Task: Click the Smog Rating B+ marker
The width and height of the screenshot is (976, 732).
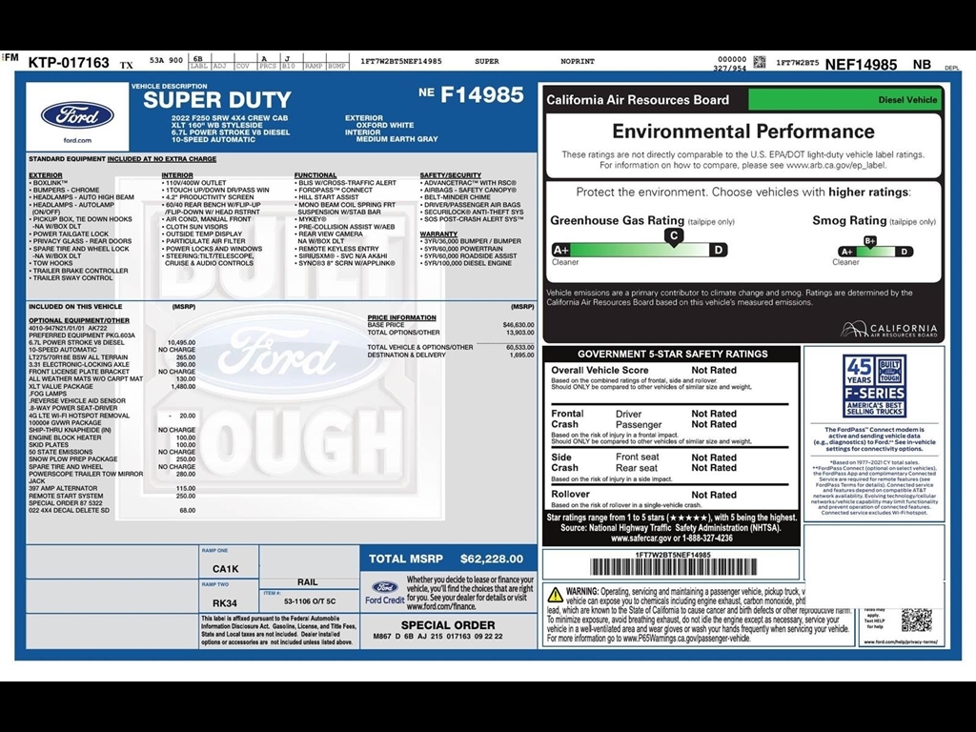Action: [869, 241]
